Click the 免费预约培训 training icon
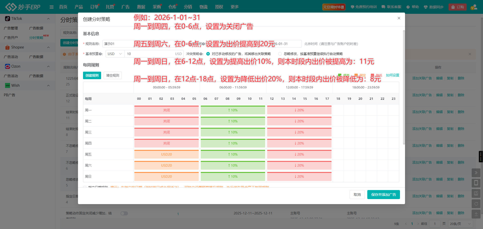The width and height of the screenshot is (483, 229). [352, 7]
